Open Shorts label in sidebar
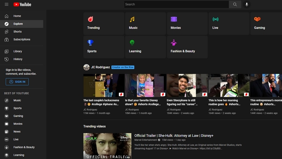 pos(18,31)
